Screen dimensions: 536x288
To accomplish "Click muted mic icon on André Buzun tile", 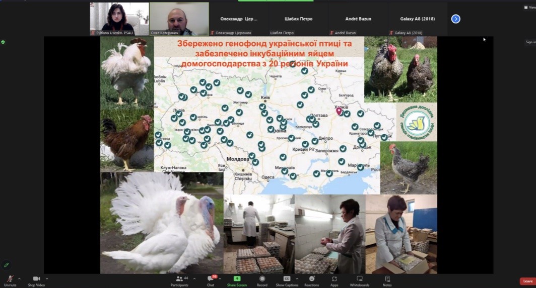I will click(331, 33).
